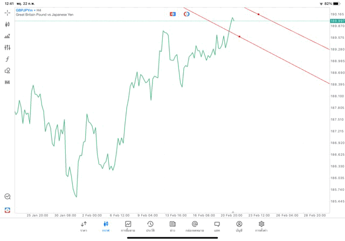Open the drawing objects shapes icon

click(x=7, y=70)
